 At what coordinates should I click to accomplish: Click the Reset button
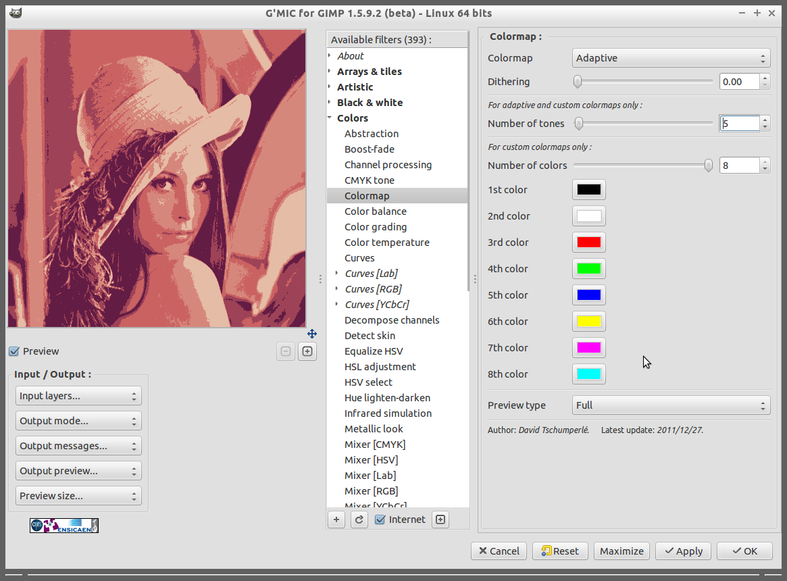coord(560,551)
